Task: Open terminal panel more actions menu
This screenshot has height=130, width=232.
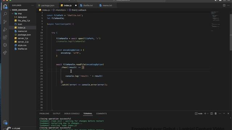Action: (x=220, y=113)
